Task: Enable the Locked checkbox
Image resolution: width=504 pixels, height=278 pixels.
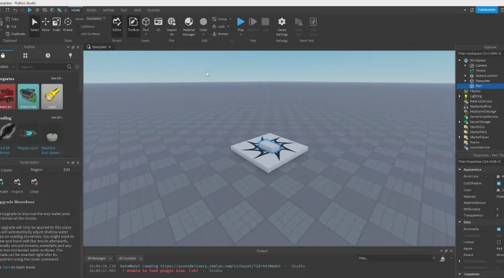Action: tap(499, 242)
